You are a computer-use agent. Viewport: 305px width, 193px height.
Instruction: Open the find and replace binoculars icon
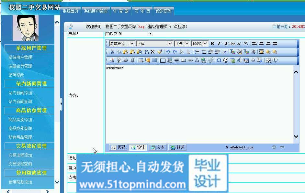(x=146, y=52)
